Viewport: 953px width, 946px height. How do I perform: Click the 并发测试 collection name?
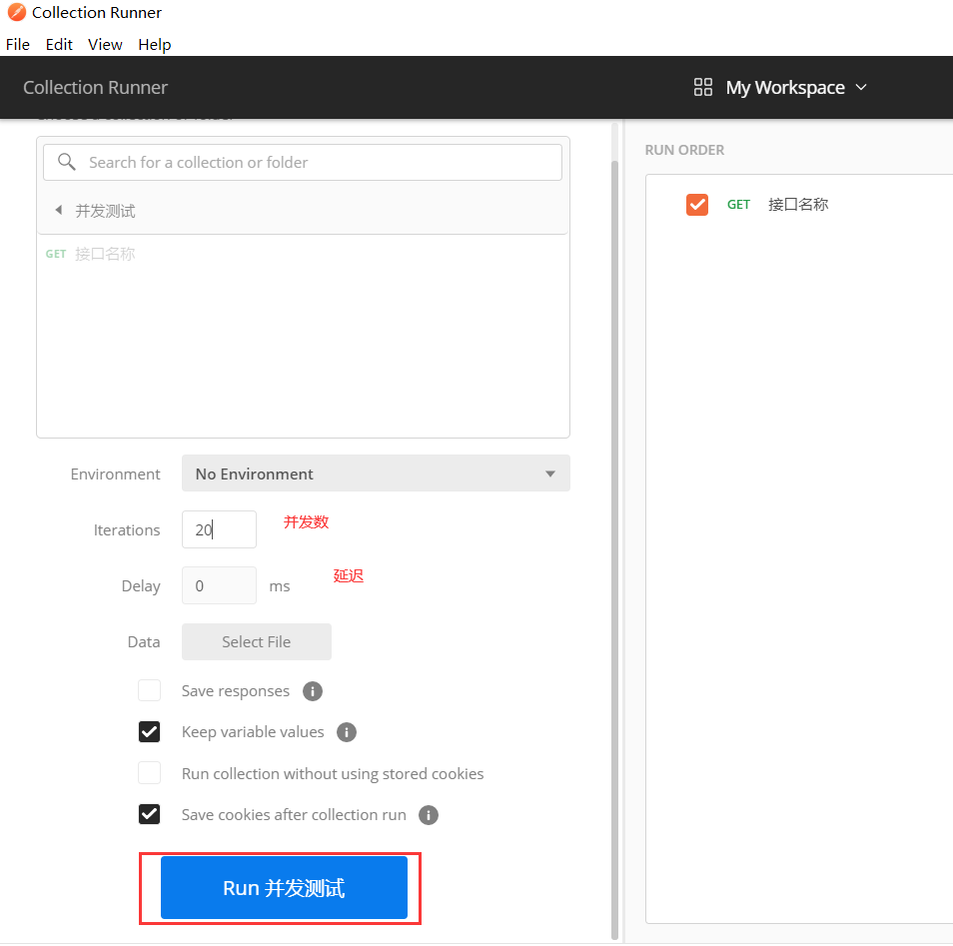tap(105, 211)
